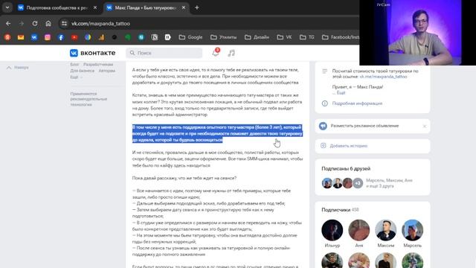Open the Instagram bookmark
Image resolution: width=476 pixels, height=268 pixels.
click(48, 37)
